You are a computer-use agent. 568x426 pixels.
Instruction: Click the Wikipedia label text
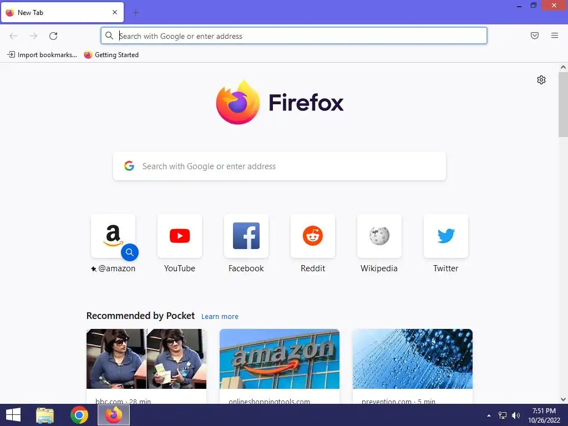click(379, 268)
